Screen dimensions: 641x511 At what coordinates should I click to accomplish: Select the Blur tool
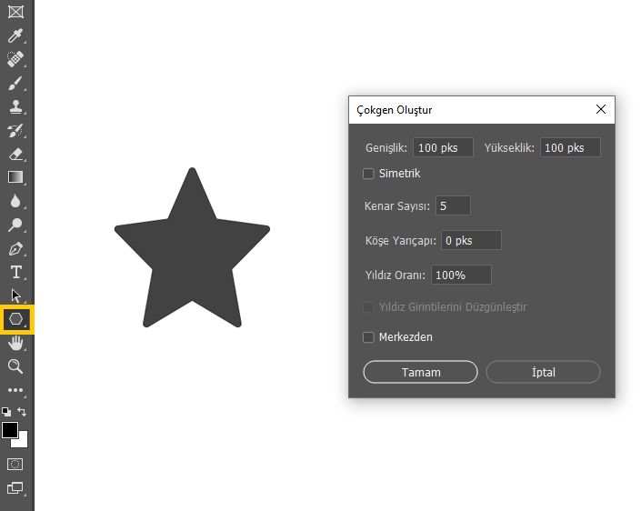(15, 201)
